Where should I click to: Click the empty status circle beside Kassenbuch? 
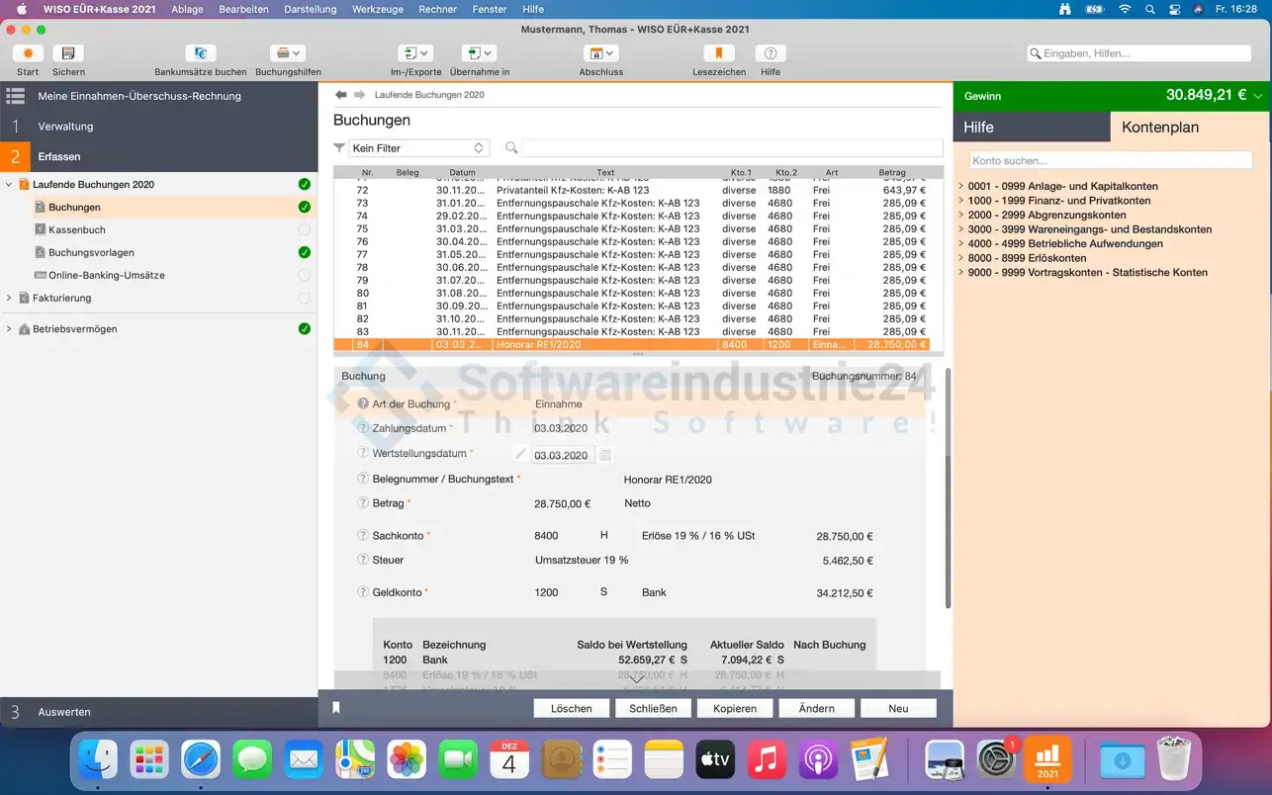305,229
